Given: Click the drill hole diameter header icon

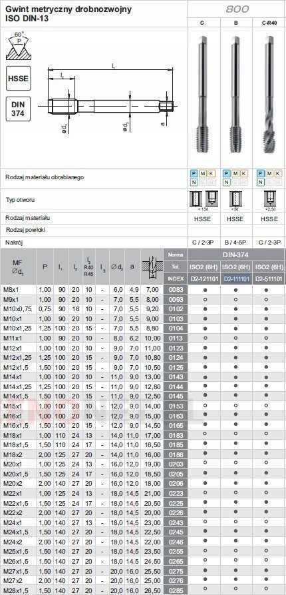Looking at the screenshot, I should [x=152, y=267].
